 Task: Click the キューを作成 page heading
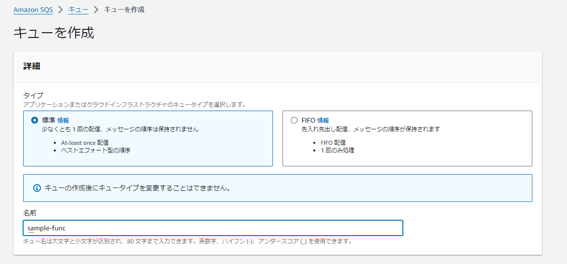[53, 33]
